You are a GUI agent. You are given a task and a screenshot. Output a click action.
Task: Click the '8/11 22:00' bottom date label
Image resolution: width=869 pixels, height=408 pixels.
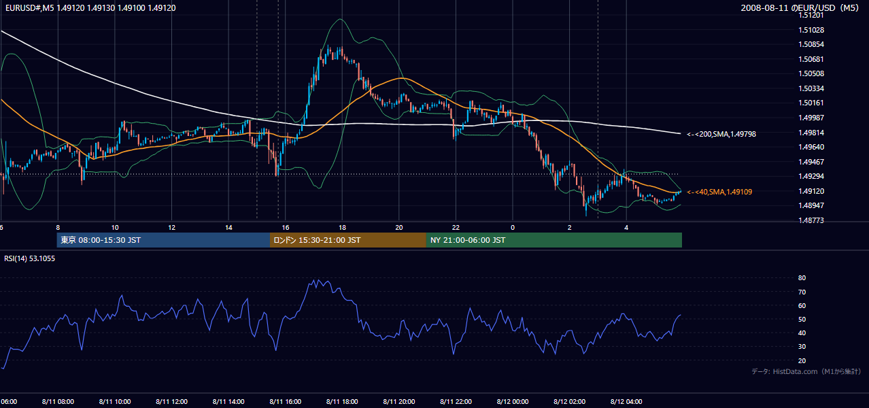[x=456, y=402]
